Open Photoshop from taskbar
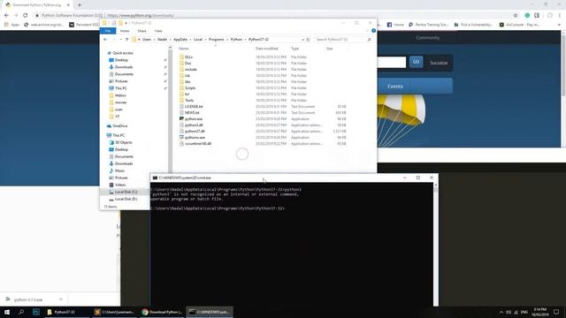Image resolution: width=566 pixels, height=318 pixels. (36, 312)
